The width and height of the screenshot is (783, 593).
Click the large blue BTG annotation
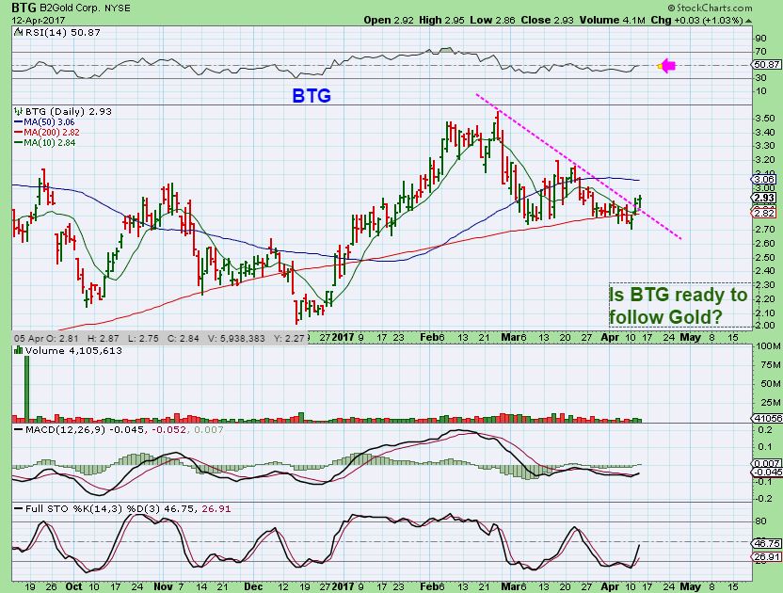(x=312, y=95)
